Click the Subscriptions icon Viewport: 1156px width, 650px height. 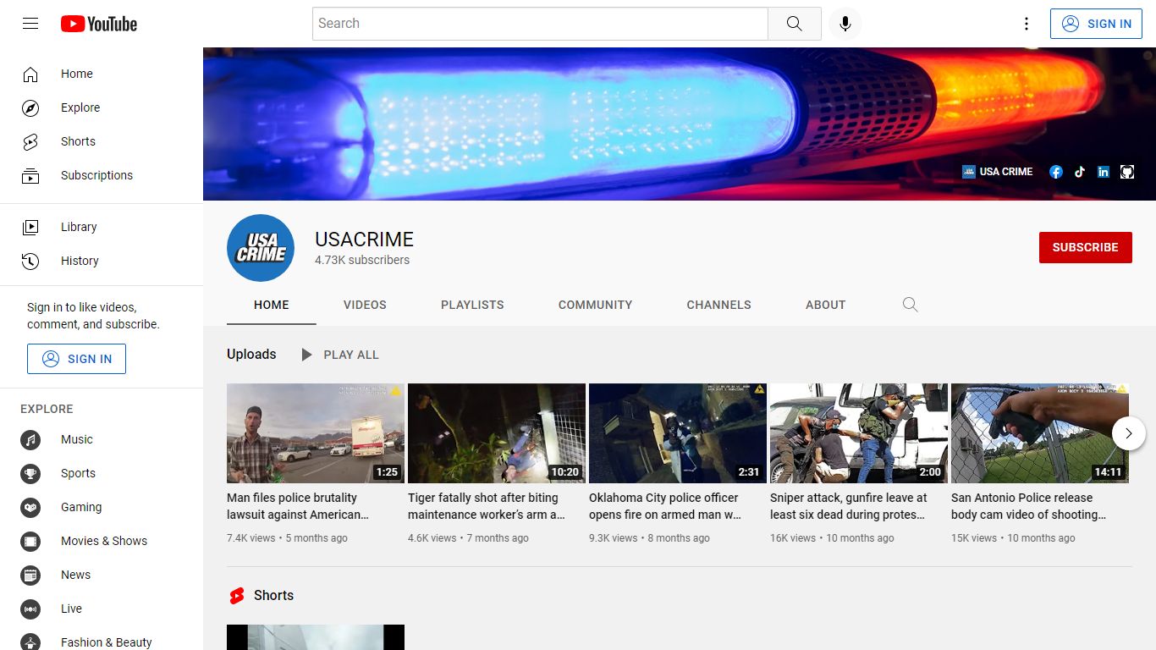pos(30,176)
